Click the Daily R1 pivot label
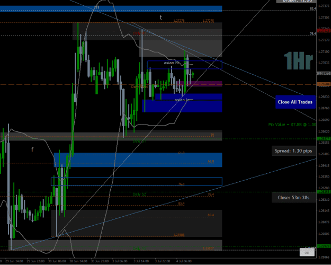Viewport: 331px width, 265px height. tap(139, 33)
